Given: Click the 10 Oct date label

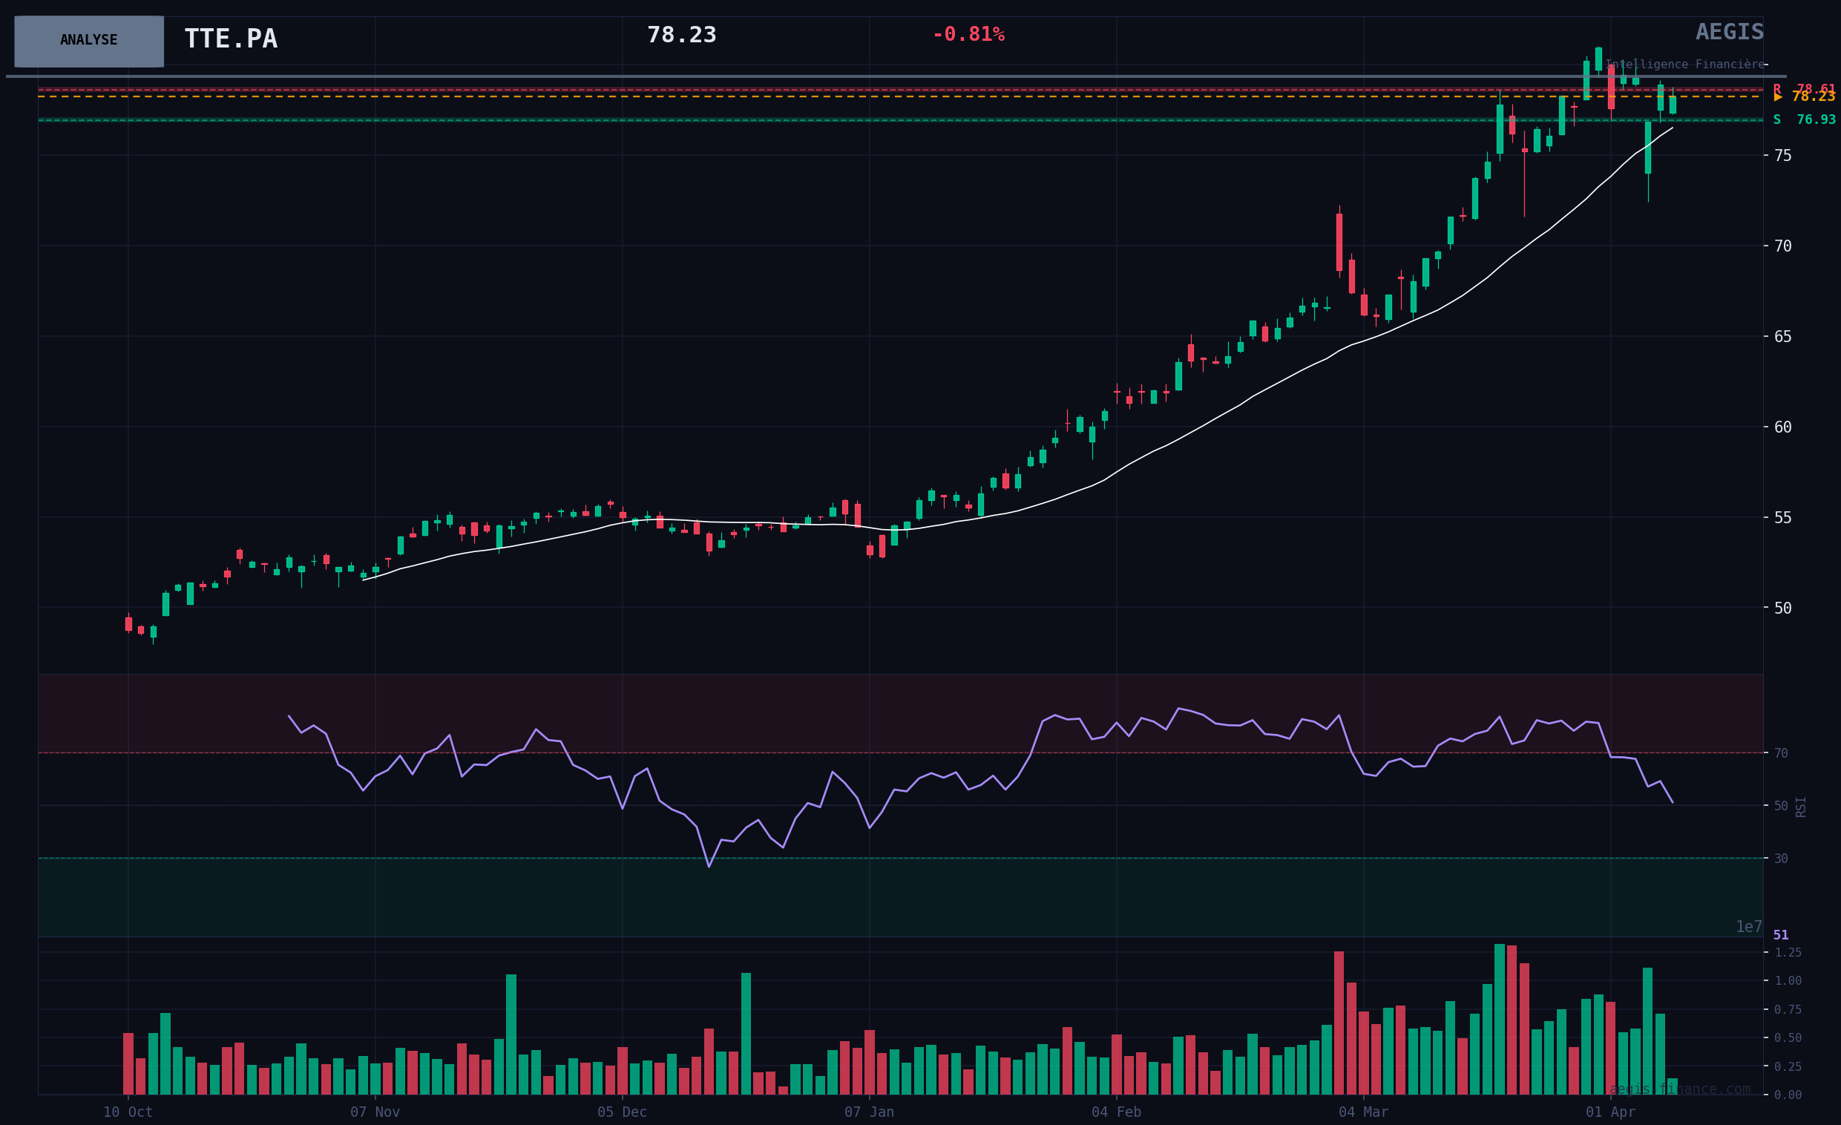Looking at the screenshot, I should coord(128,1112).
